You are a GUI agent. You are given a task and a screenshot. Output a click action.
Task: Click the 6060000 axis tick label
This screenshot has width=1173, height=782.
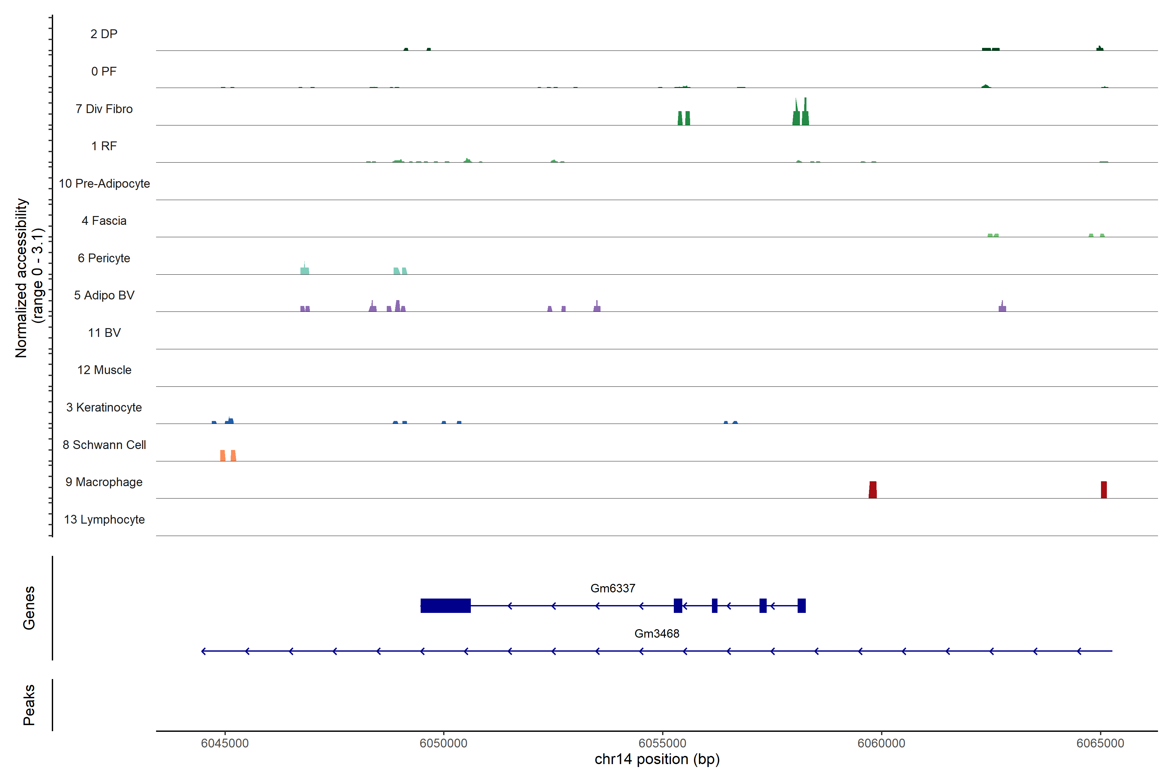[881, 743]
